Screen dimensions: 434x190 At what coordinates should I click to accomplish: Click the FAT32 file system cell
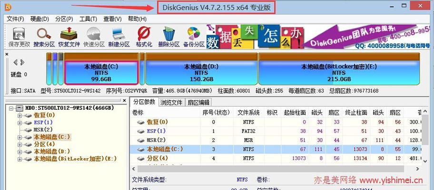(x=248, y=131)
